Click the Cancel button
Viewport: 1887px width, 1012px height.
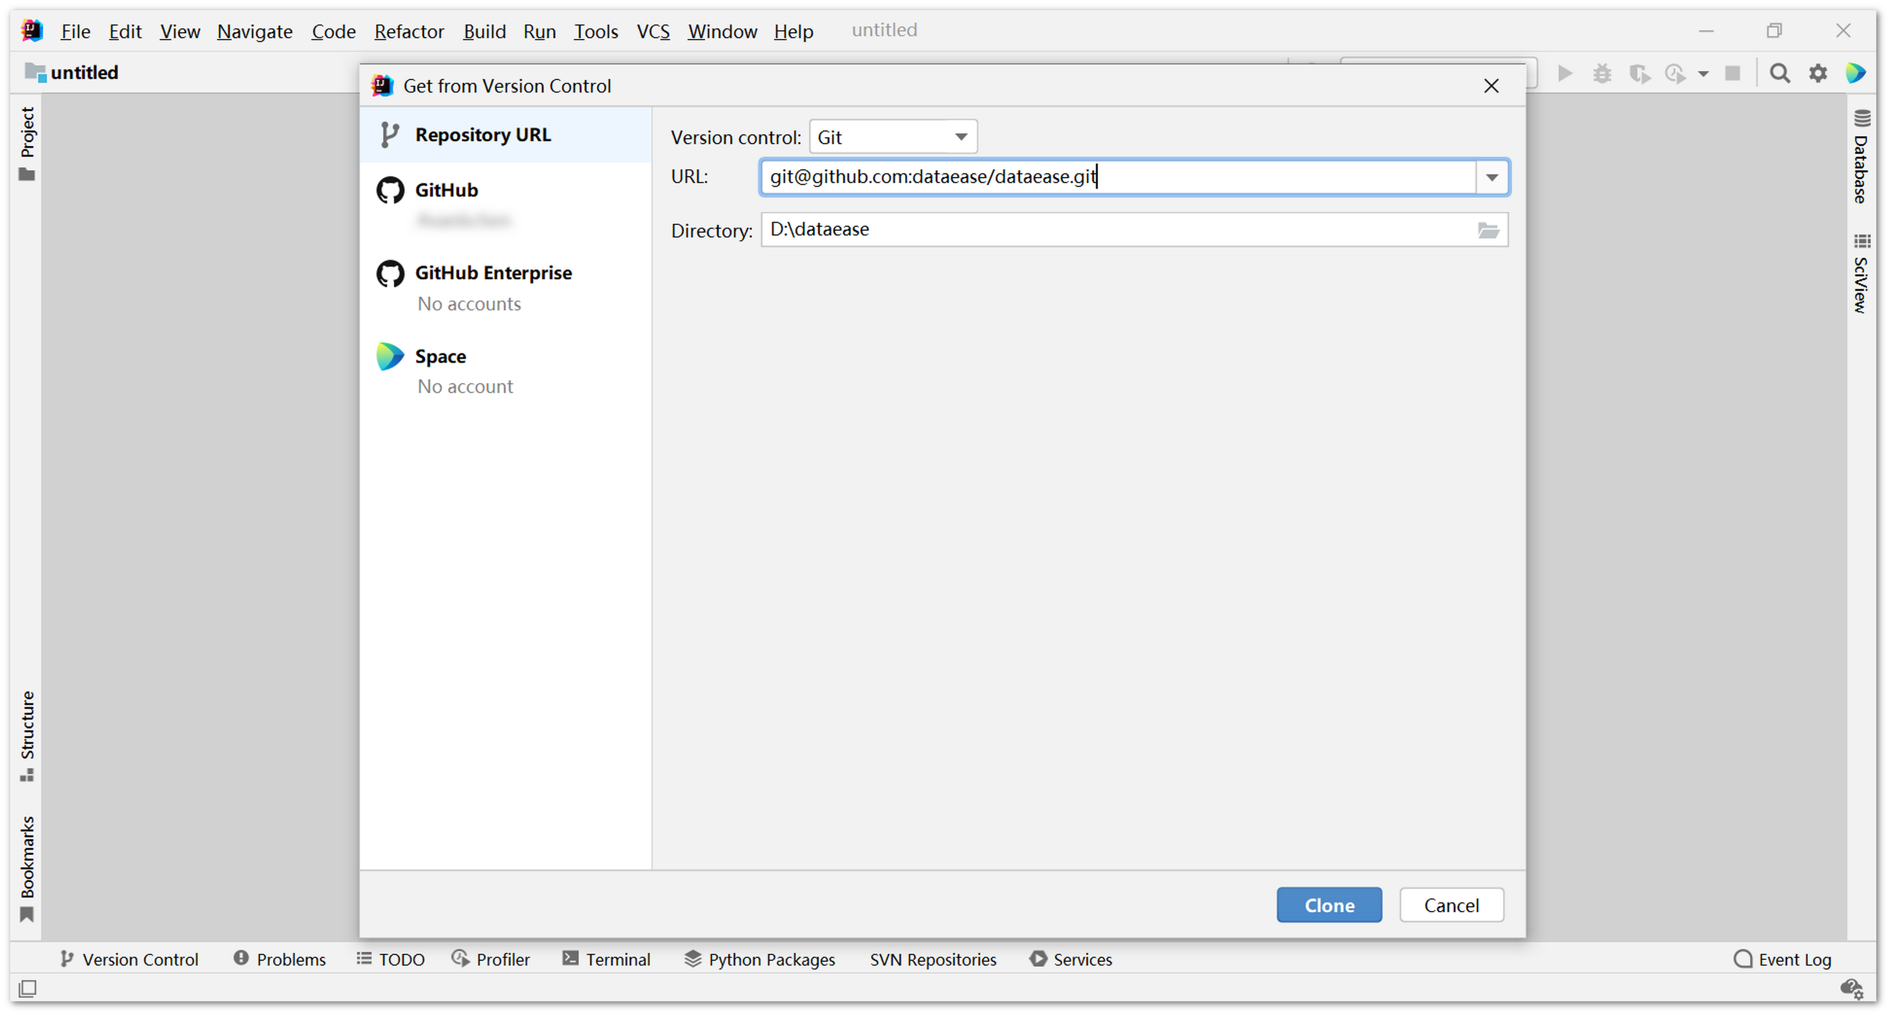tap(1451, 905)
